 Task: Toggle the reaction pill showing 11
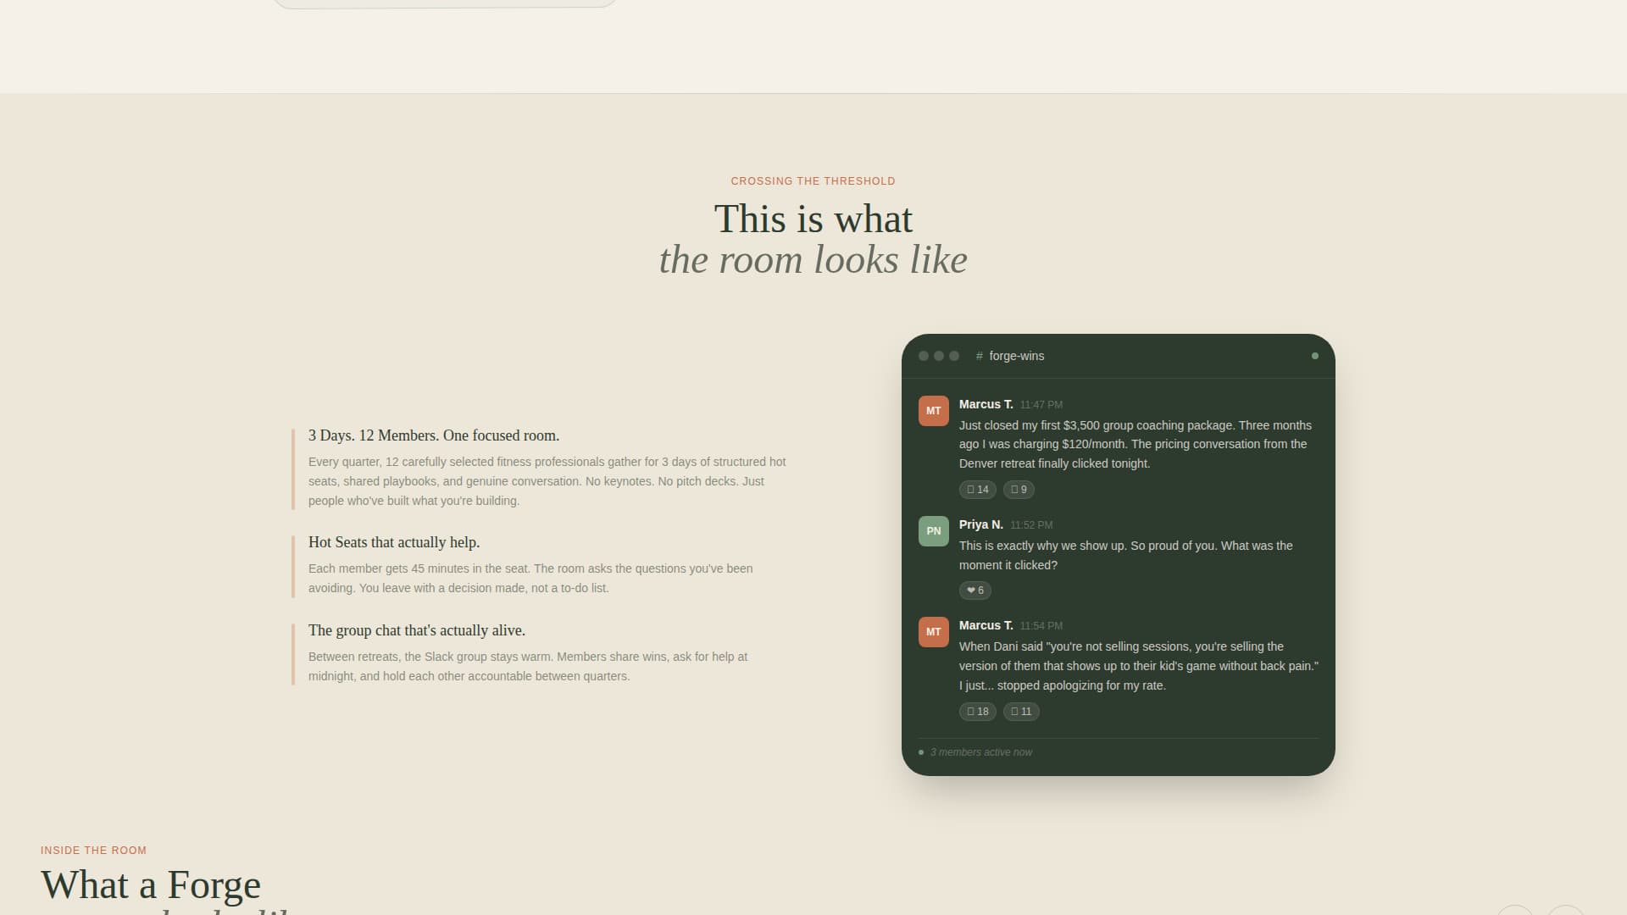click(x=1021, y=712)
